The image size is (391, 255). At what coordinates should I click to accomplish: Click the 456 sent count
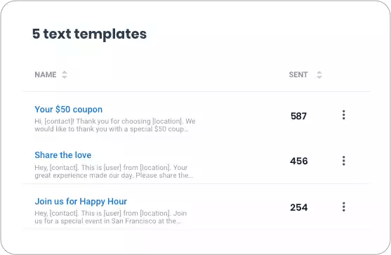(299, 161)
